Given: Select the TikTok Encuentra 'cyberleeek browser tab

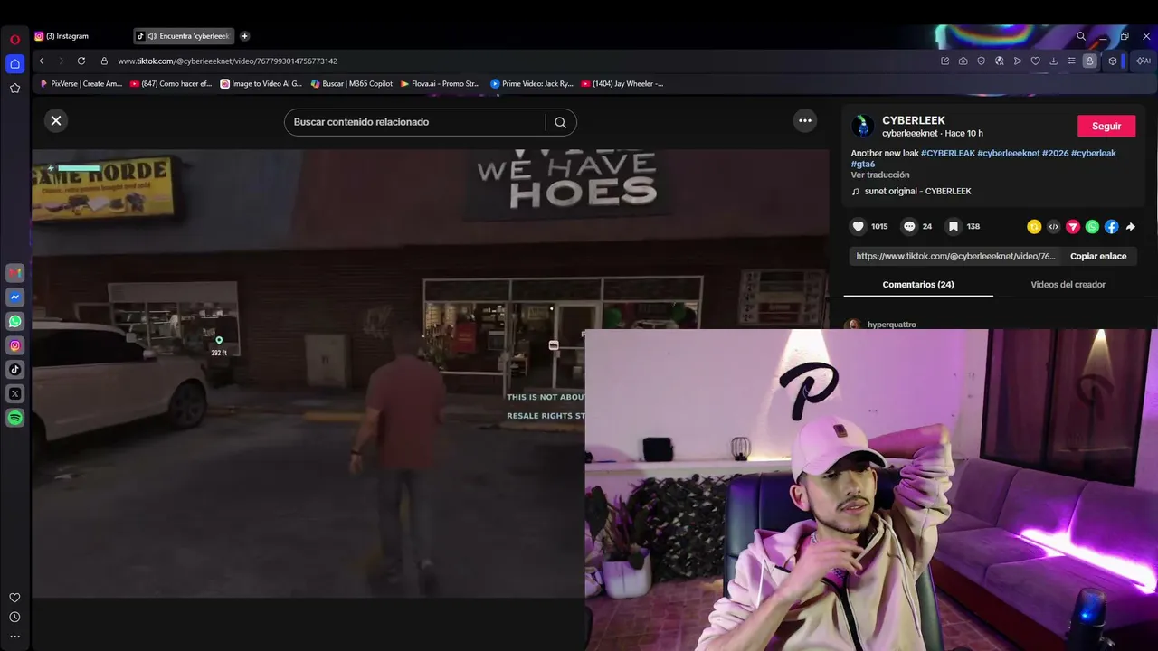Looking at the screenshot, I should click(190, 36).
